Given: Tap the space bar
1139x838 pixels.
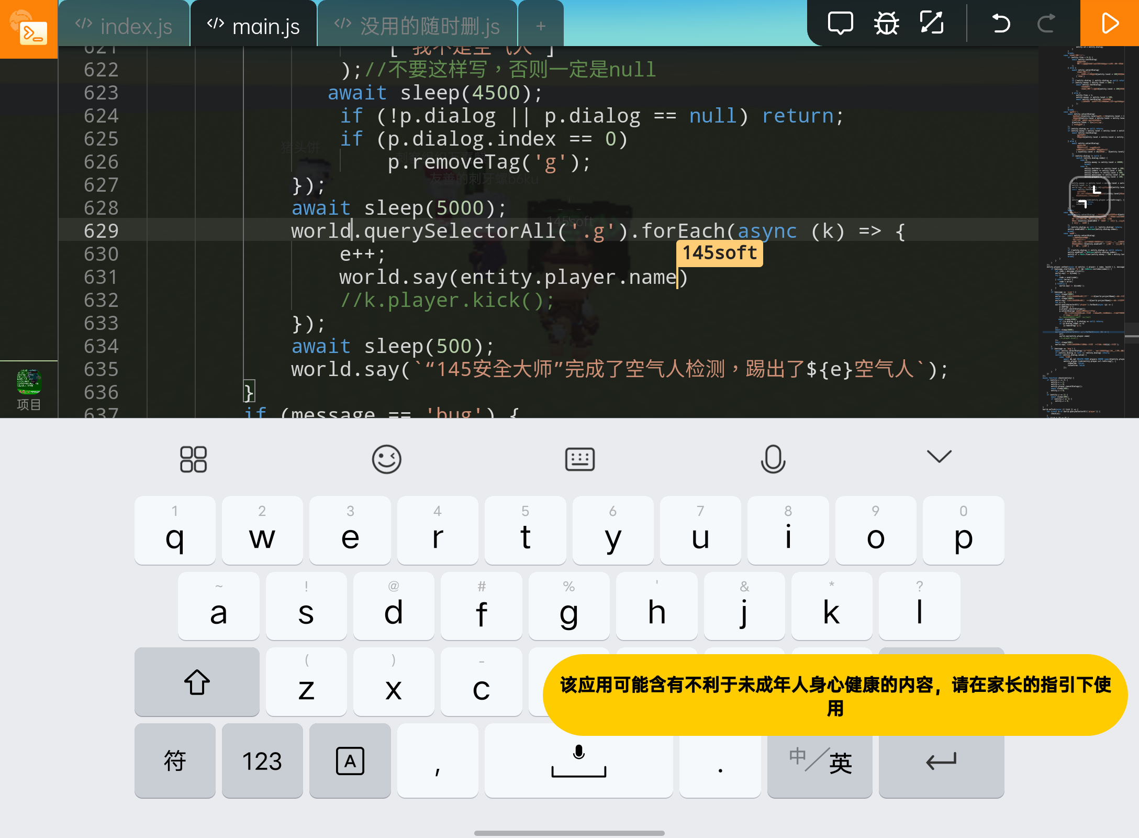Looking at the screenshot, I should pyautogui.click(x=579, y=760).
